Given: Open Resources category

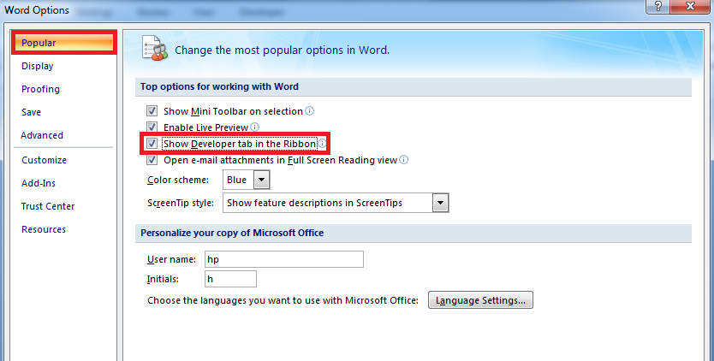Looking at the screenshot, I should coord(44,229).
